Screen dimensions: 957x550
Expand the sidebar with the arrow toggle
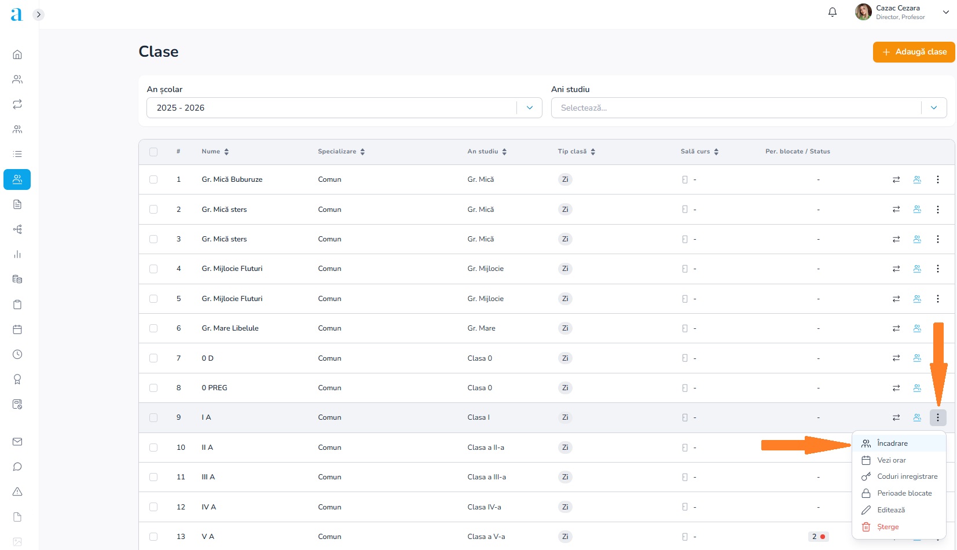click(39, 14)
